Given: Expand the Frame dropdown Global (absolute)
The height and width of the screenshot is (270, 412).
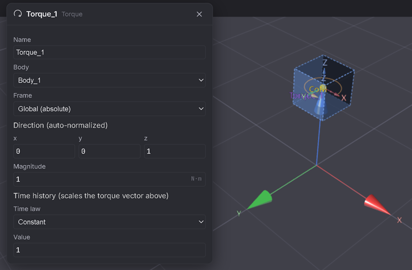Looking at the screenshot, I should click(x=110, y=109).
